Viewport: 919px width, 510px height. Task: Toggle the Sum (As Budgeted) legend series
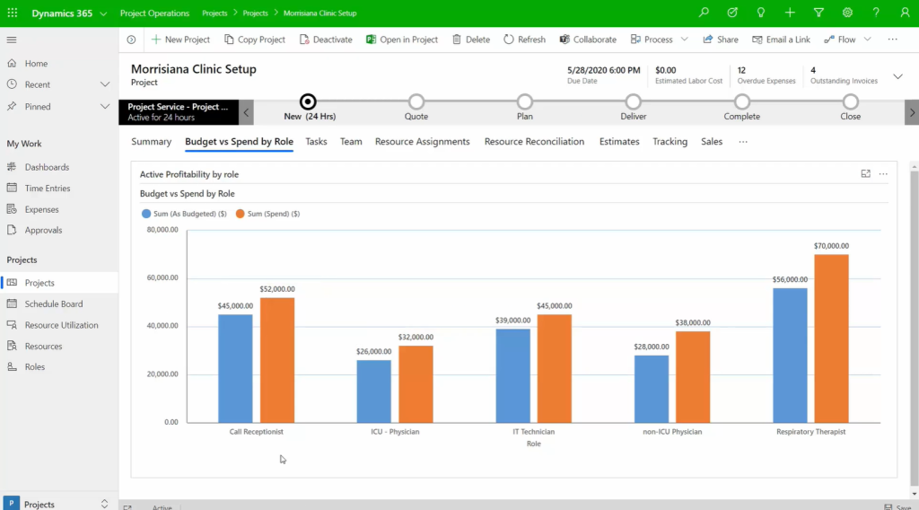pyautogui.click(x=184, y=214)
